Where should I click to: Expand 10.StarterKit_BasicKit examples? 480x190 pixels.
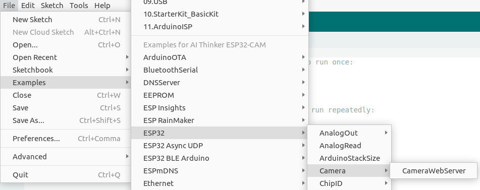tap(220, 14)
